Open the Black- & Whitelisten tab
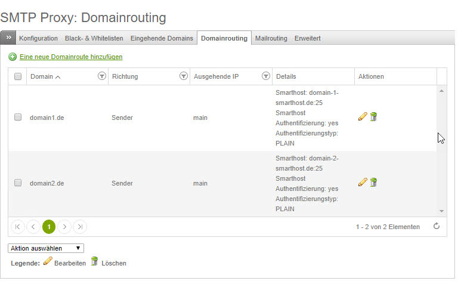 click(x=94, y=38)
